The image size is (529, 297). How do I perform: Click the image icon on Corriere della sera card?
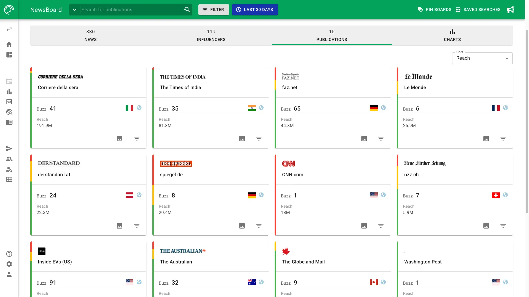pos(120,139)
